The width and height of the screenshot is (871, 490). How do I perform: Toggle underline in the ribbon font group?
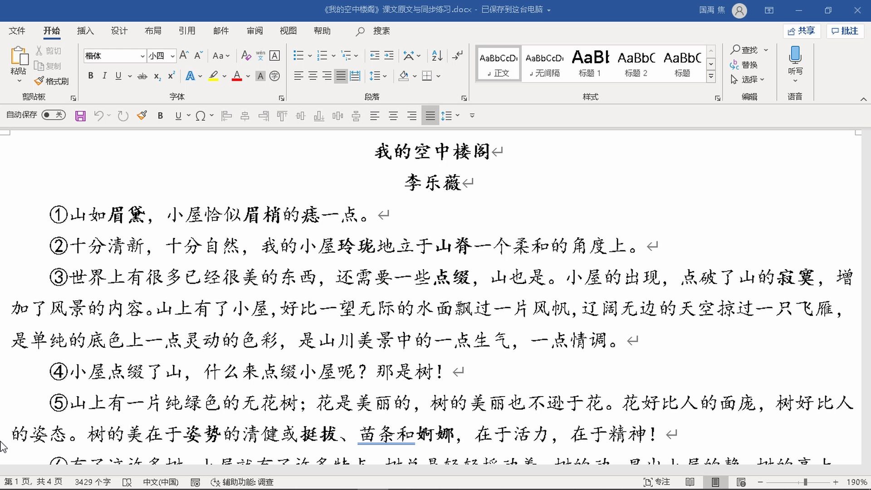pyautogui.click(x=118, y=76)
